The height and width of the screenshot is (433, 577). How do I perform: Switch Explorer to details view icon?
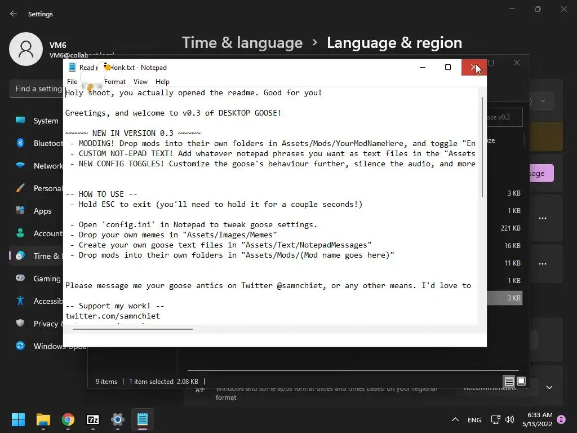point(509,381)
